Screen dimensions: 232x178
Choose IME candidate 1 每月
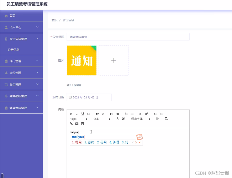coord(77,142)
